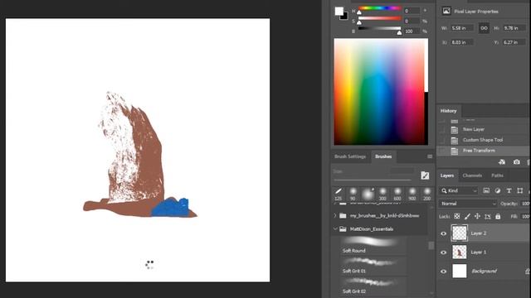Click the width field showing 5.58 in
Screen dimensions: 531x298
click(x=462, y=28)
